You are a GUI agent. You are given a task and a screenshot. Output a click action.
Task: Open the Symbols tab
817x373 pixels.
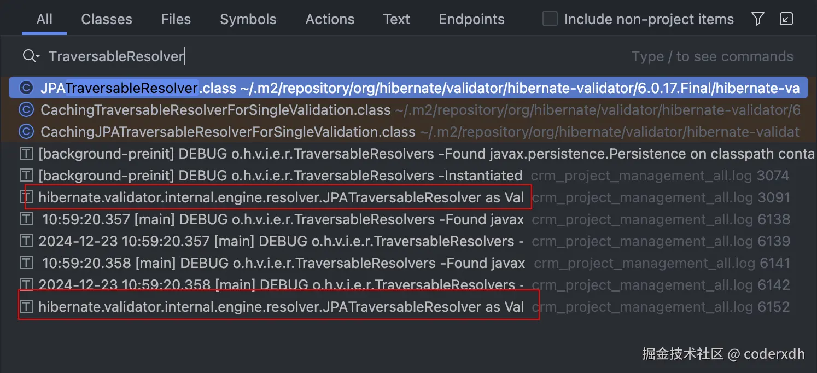point(248,19)
